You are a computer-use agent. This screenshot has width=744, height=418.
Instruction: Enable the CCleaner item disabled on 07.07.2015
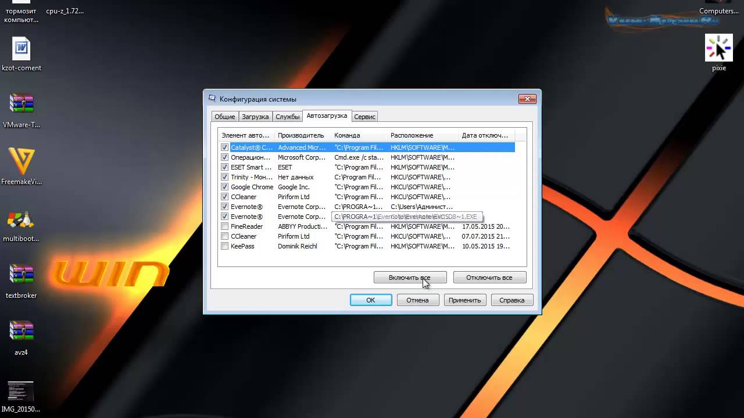coord(224,236)
